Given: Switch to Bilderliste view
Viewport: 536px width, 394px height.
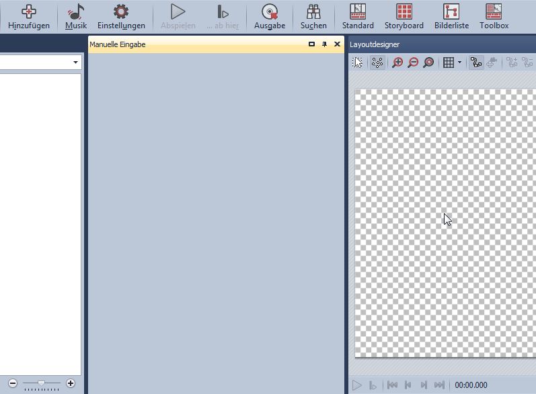Looking at the screenshot, I should pos(451,16).
